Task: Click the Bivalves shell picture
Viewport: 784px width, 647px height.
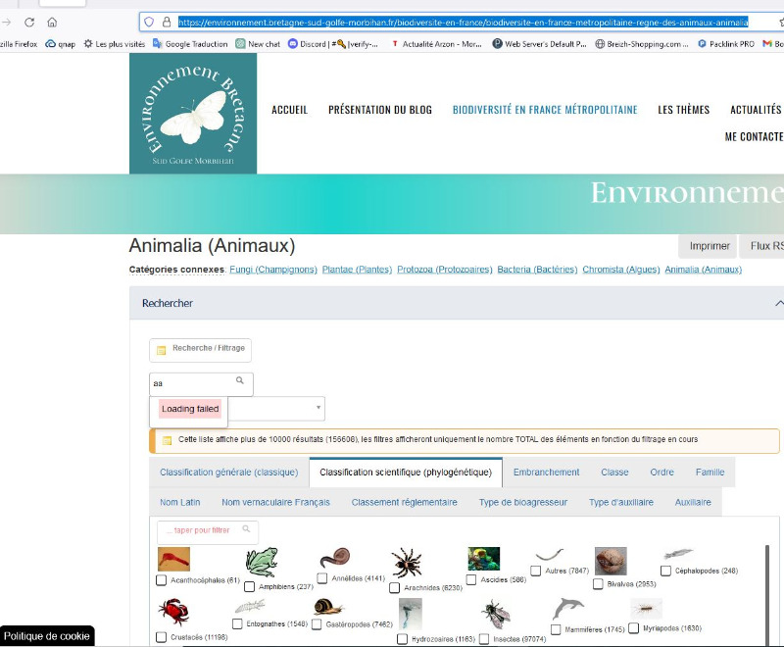Action: point(611,561)
